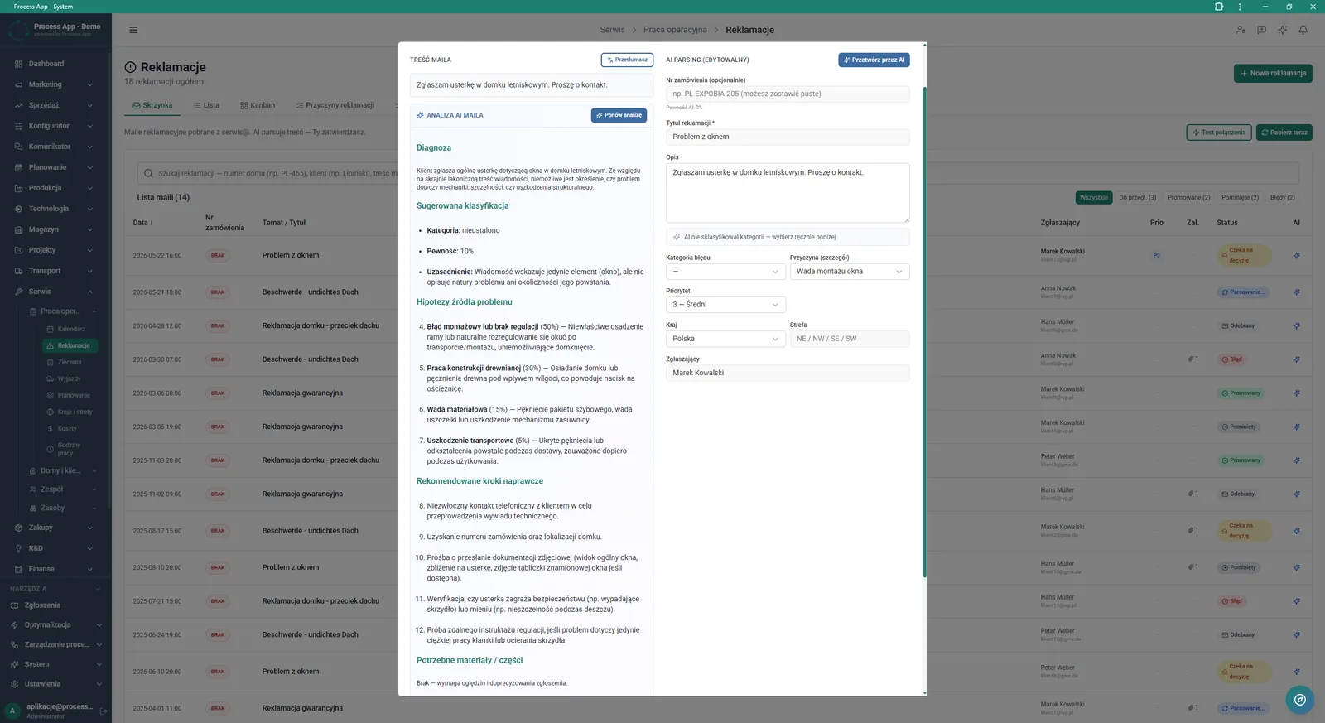Click the Serwis breadcrumb link
1325x723 pixels.
tap(613, 30)
